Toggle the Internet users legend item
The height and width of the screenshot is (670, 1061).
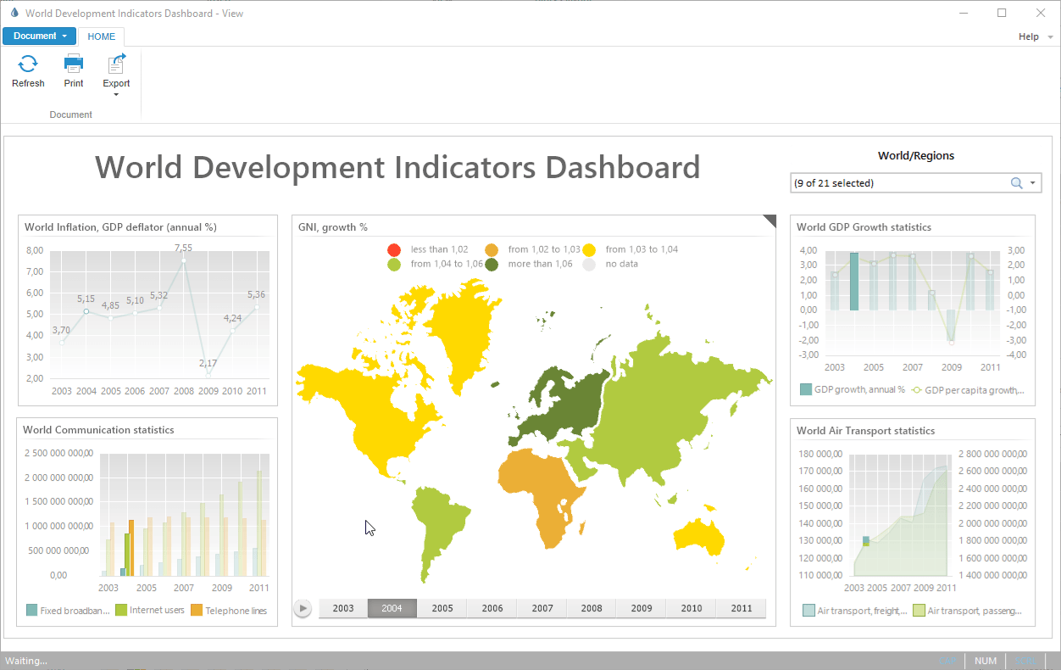tap(149, 610)
